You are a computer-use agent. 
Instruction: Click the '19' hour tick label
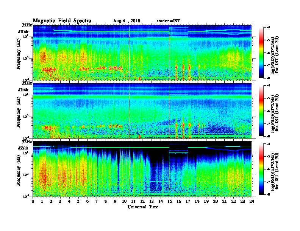[206, 202]
